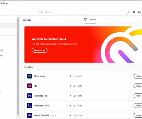Open XD using its Open button

138,86
